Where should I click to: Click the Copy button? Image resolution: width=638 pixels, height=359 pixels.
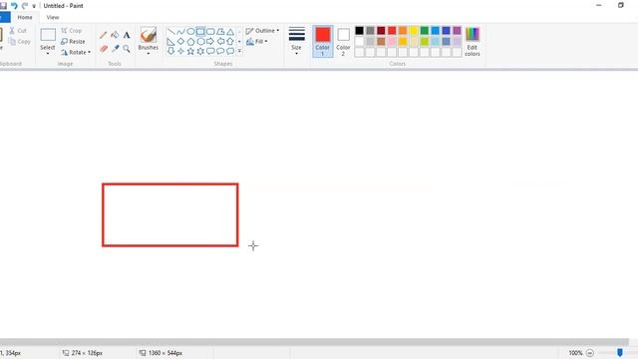click(x=19, y=42)
